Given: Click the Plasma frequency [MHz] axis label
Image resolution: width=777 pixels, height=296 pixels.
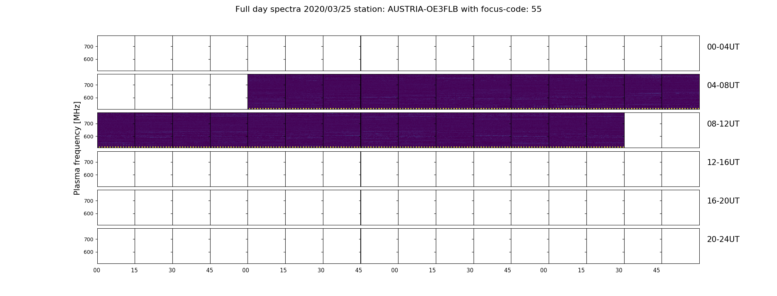Looking at the screenshot, I should tap(77, 148).
